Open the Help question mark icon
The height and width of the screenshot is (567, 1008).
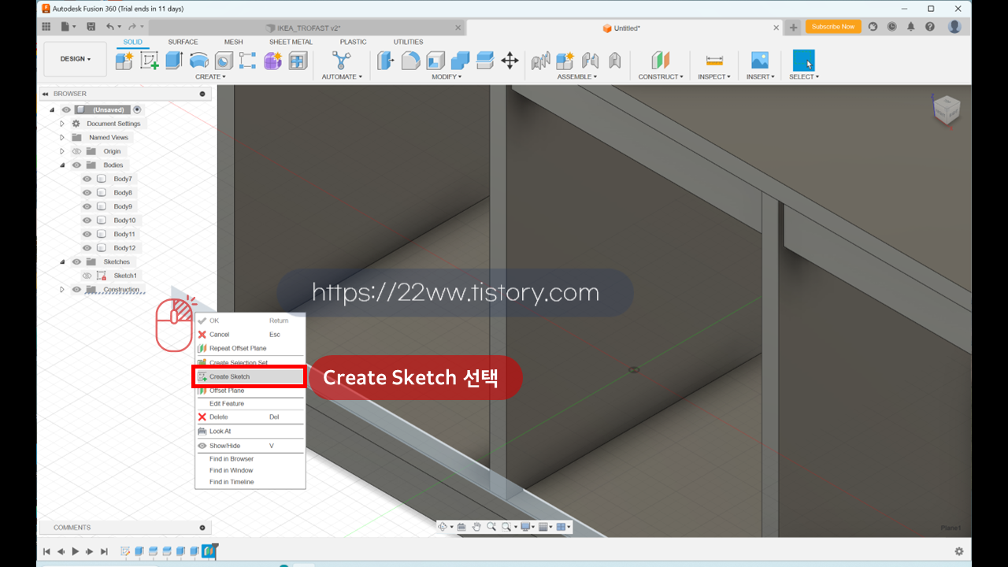tap(930, 27)
